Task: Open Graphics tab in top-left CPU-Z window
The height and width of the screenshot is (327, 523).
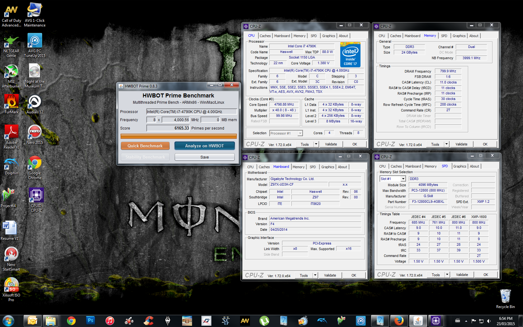Action: click(x=328, y=36)
